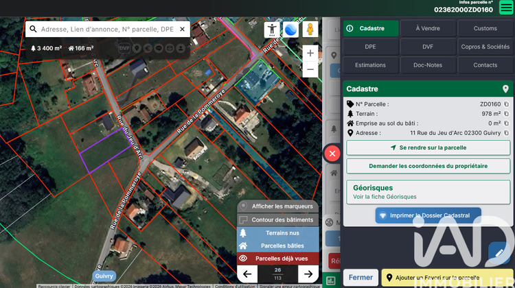Toggle Parcelles déjà vues visibility
This screenshot has height=288, width=515.
(x=278, y=259)
